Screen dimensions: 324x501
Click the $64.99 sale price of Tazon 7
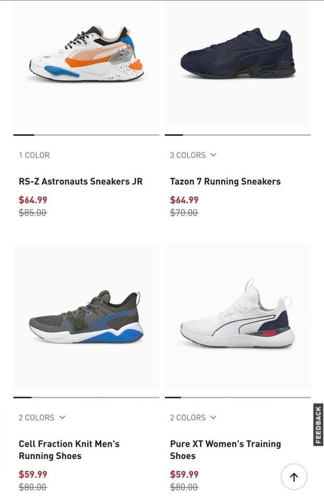(x=184, y=200)
